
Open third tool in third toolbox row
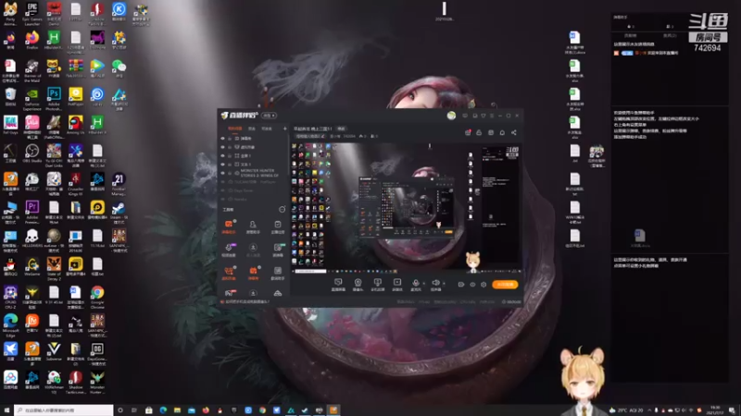[277, 273]
